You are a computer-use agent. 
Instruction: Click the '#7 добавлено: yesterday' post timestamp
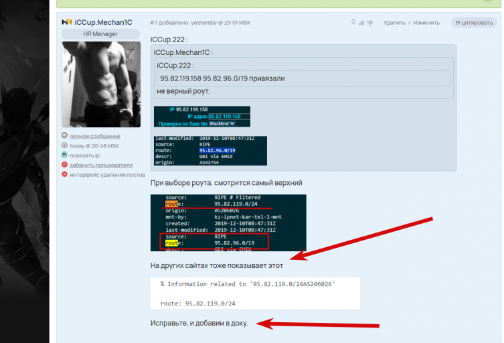click(200, 23)
